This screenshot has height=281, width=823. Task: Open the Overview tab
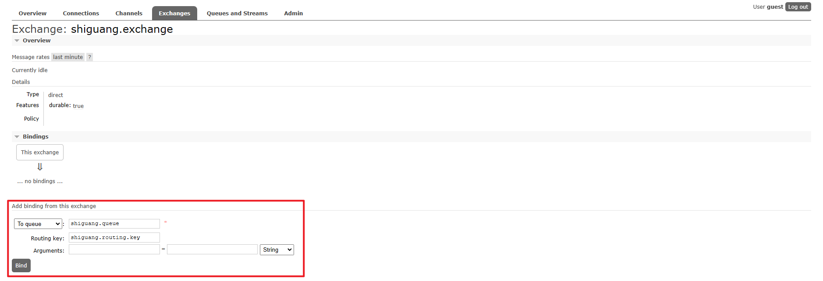[32, 13]
